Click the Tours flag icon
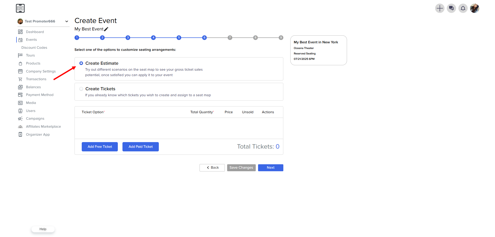The width and height of the screenshot is (495, 237). click(x=20, y=55)
